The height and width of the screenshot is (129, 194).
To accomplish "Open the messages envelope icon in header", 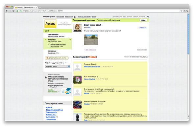I will [75, 17].
